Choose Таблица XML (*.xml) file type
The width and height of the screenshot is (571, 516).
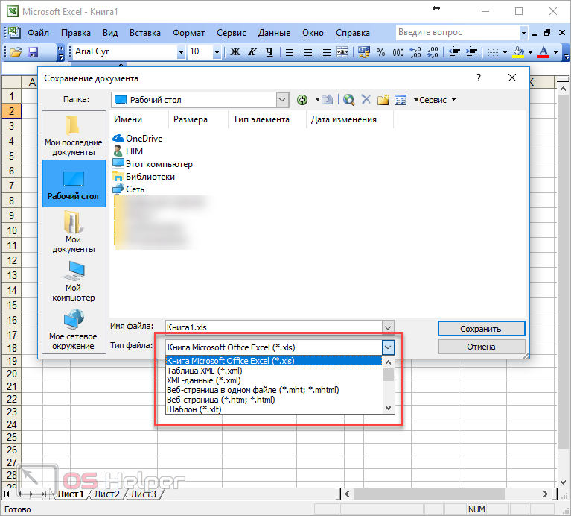(273, 371)
